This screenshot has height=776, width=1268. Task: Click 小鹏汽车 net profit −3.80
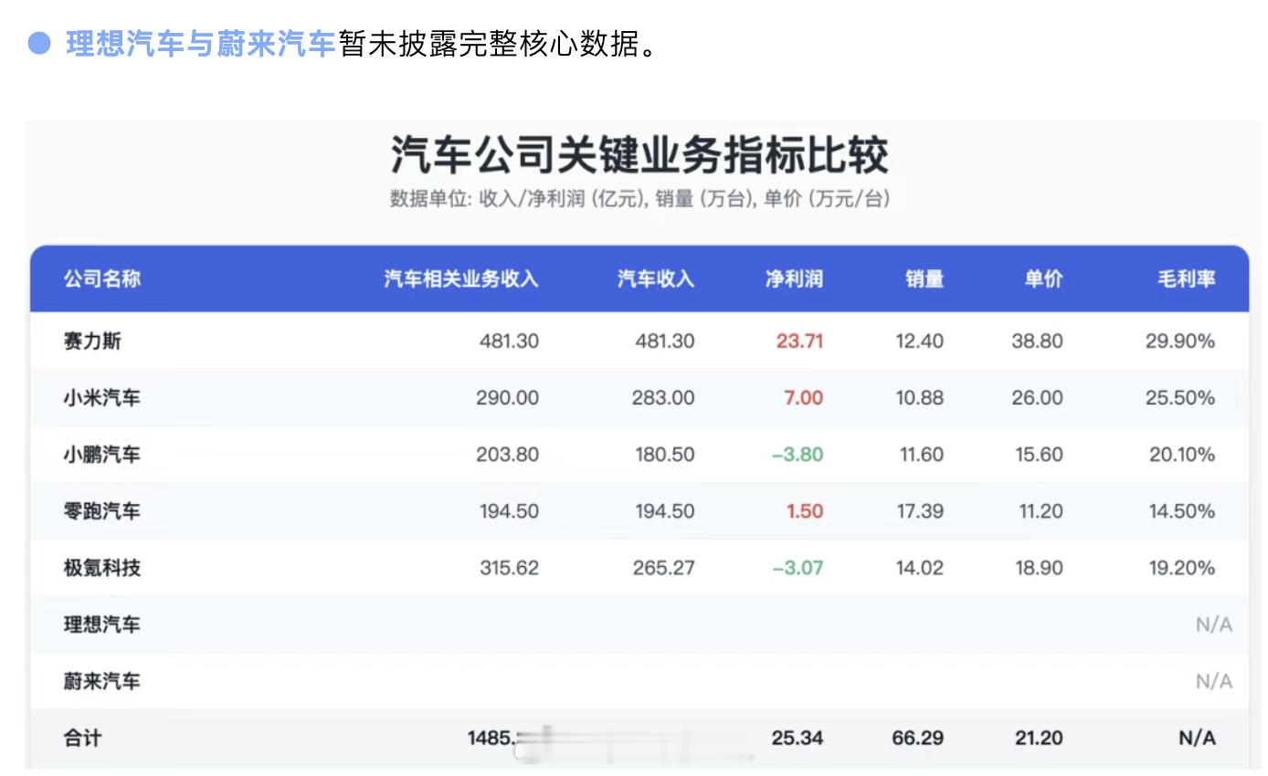[x=798, y=455]
